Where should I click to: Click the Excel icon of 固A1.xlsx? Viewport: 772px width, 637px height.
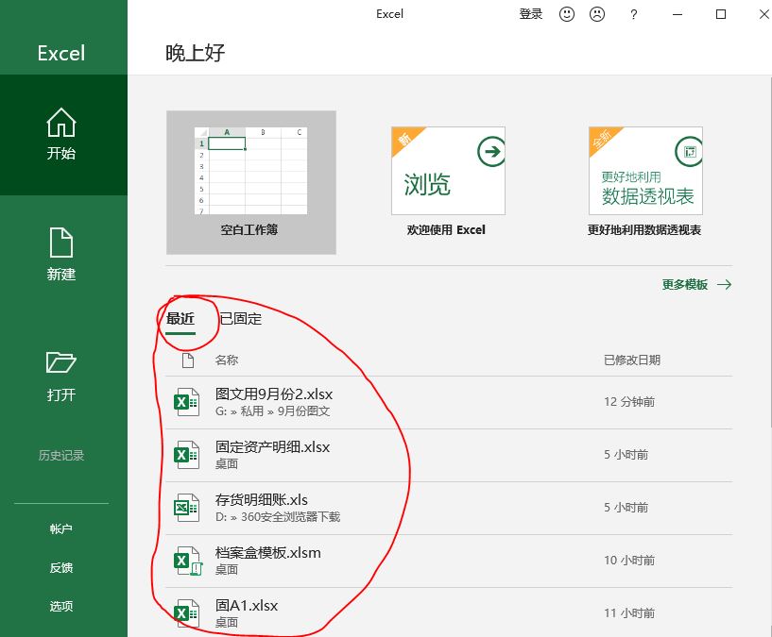186,613
